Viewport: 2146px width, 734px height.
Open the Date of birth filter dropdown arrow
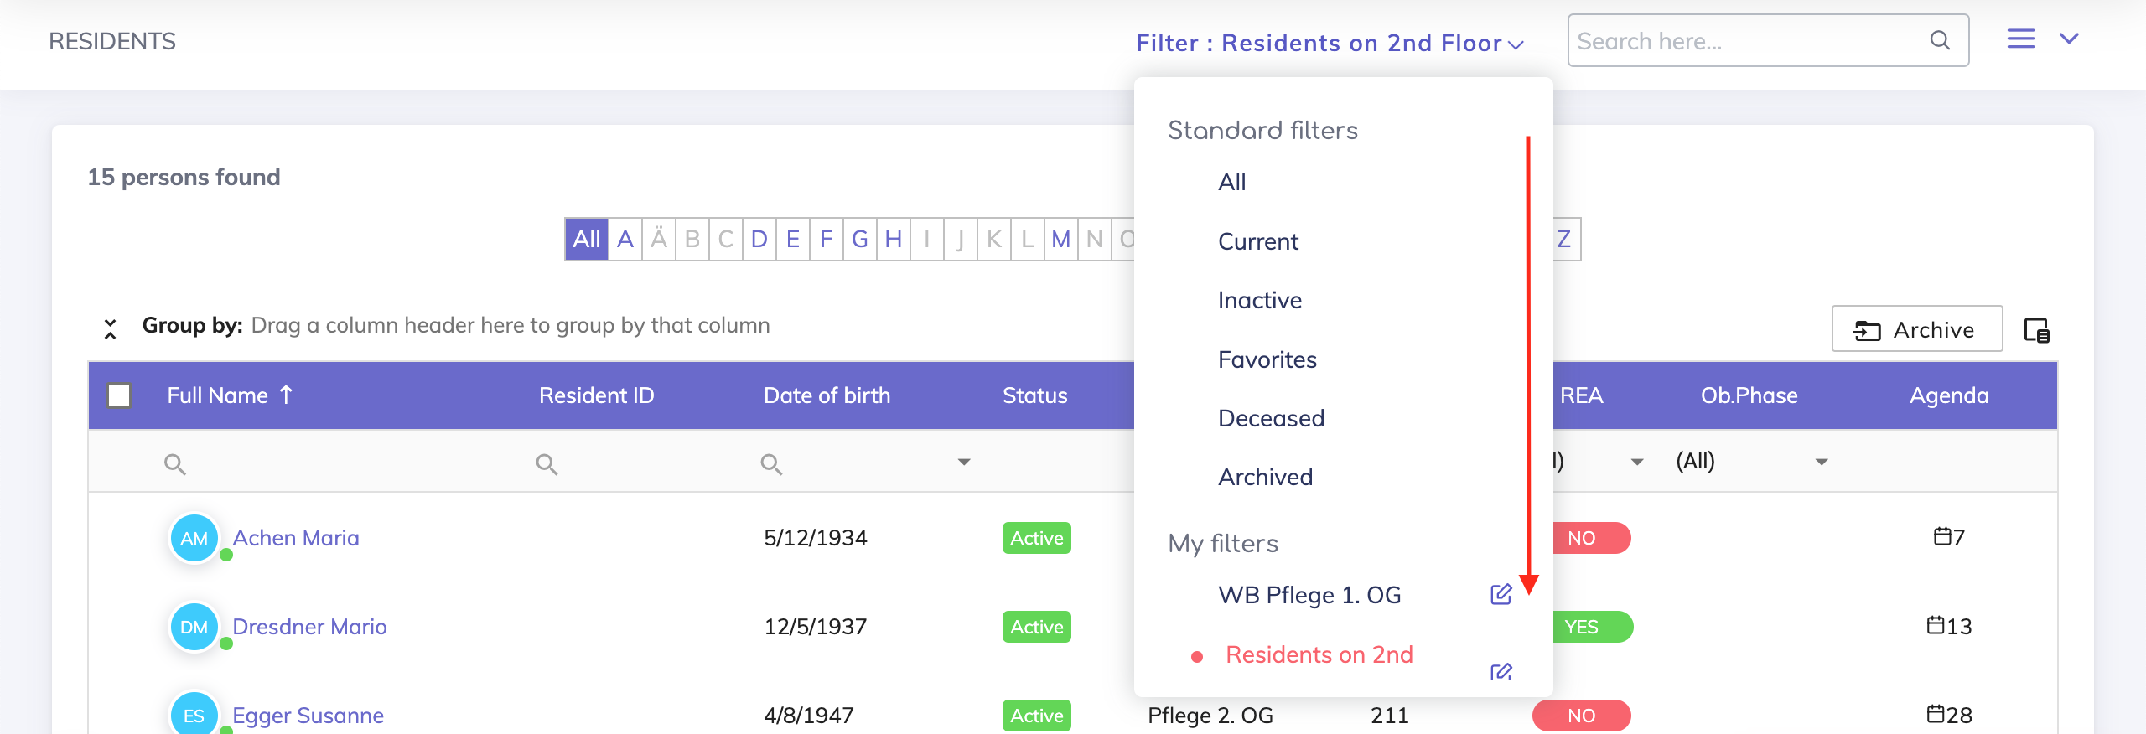964,462
